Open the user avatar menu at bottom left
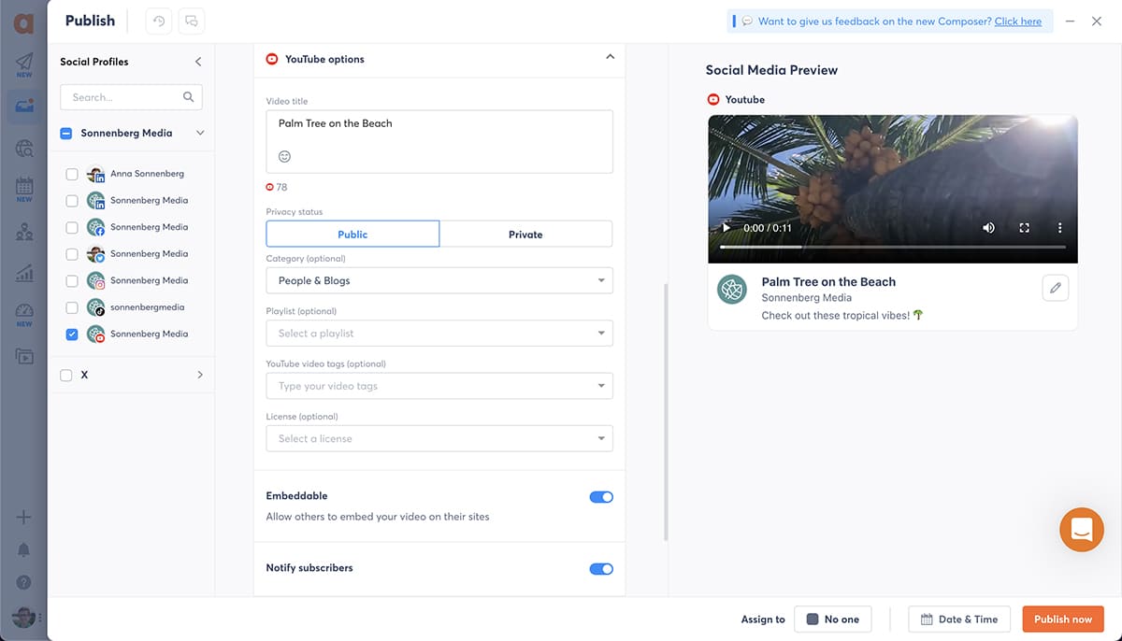The height and width of the screenshot is (641, 1122). tap(24, 617)
